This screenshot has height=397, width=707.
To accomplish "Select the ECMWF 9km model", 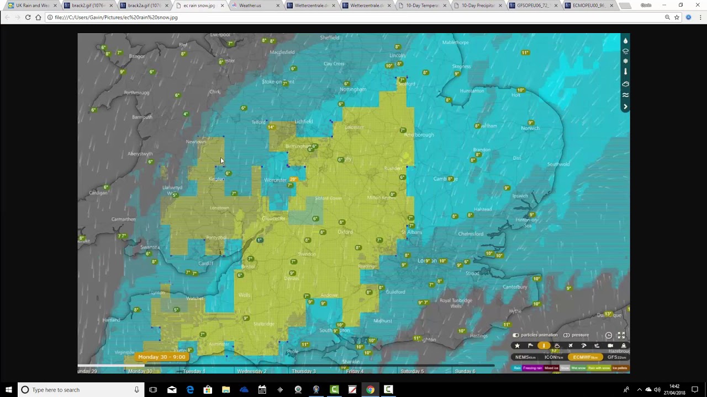I will [x=585, y=357].
